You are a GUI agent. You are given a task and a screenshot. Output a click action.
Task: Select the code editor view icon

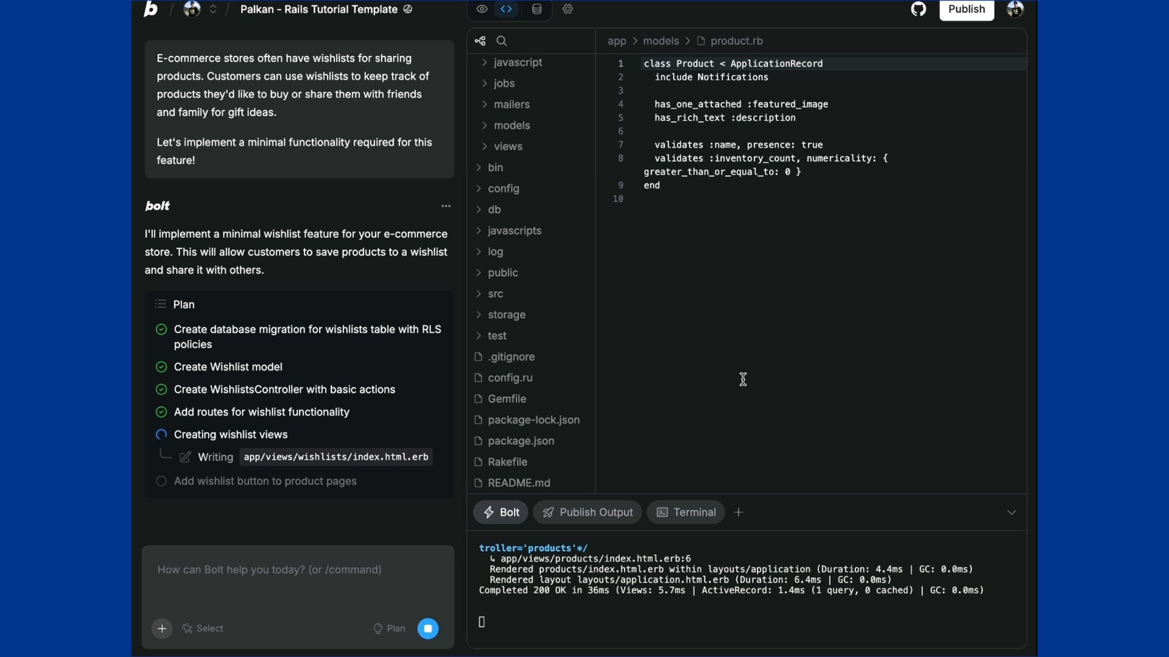506,9
